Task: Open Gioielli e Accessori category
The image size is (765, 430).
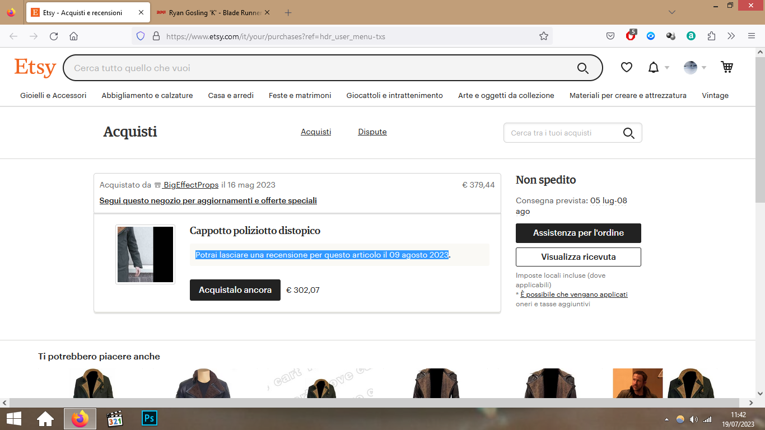Action: point(53,96)
